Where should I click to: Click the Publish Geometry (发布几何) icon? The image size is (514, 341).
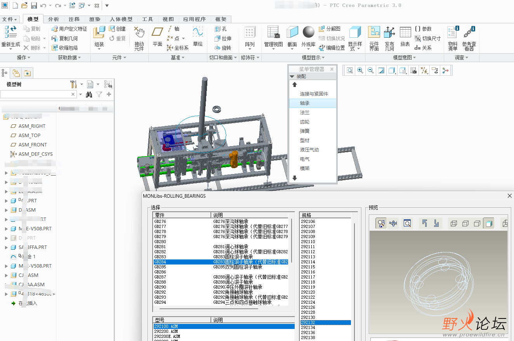click(x=389, y=32)
